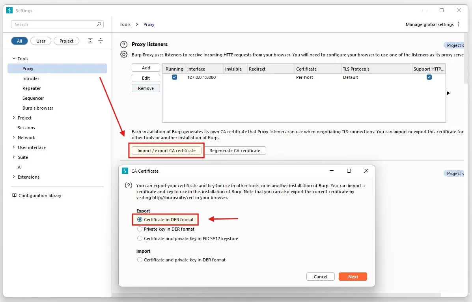Collapse all settings sections icon
472x302 pixels.
coord(101,41)
